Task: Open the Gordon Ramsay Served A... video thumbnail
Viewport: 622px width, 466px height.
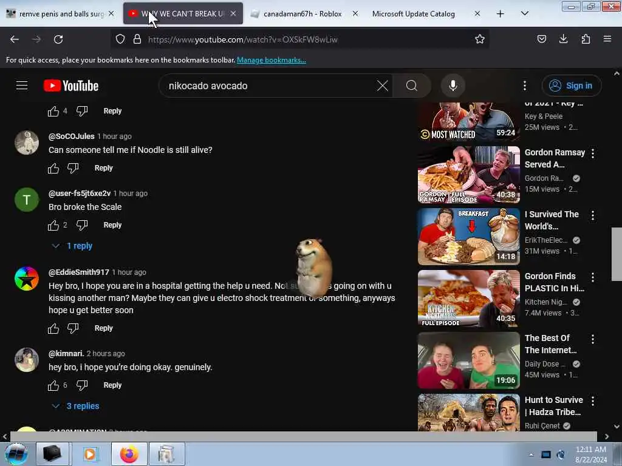Action: click(468, 175)
